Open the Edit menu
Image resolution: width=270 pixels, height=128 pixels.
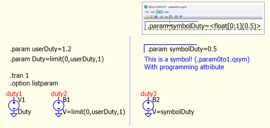tap(153, 12)
